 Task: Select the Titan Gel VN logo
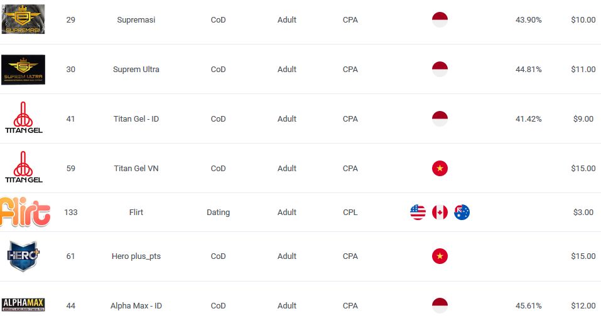coord(23,167)
